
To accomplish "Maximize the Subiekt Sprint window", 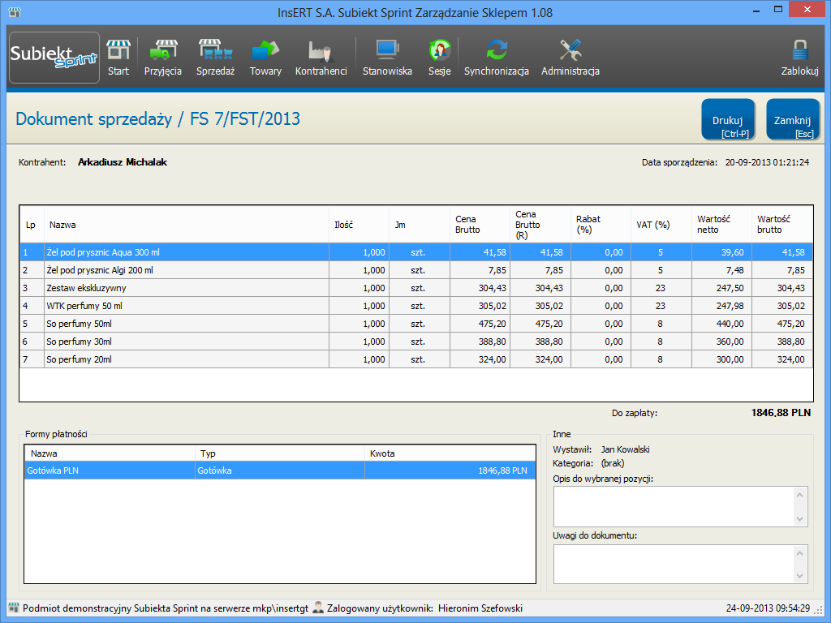I will pos(778,10).
